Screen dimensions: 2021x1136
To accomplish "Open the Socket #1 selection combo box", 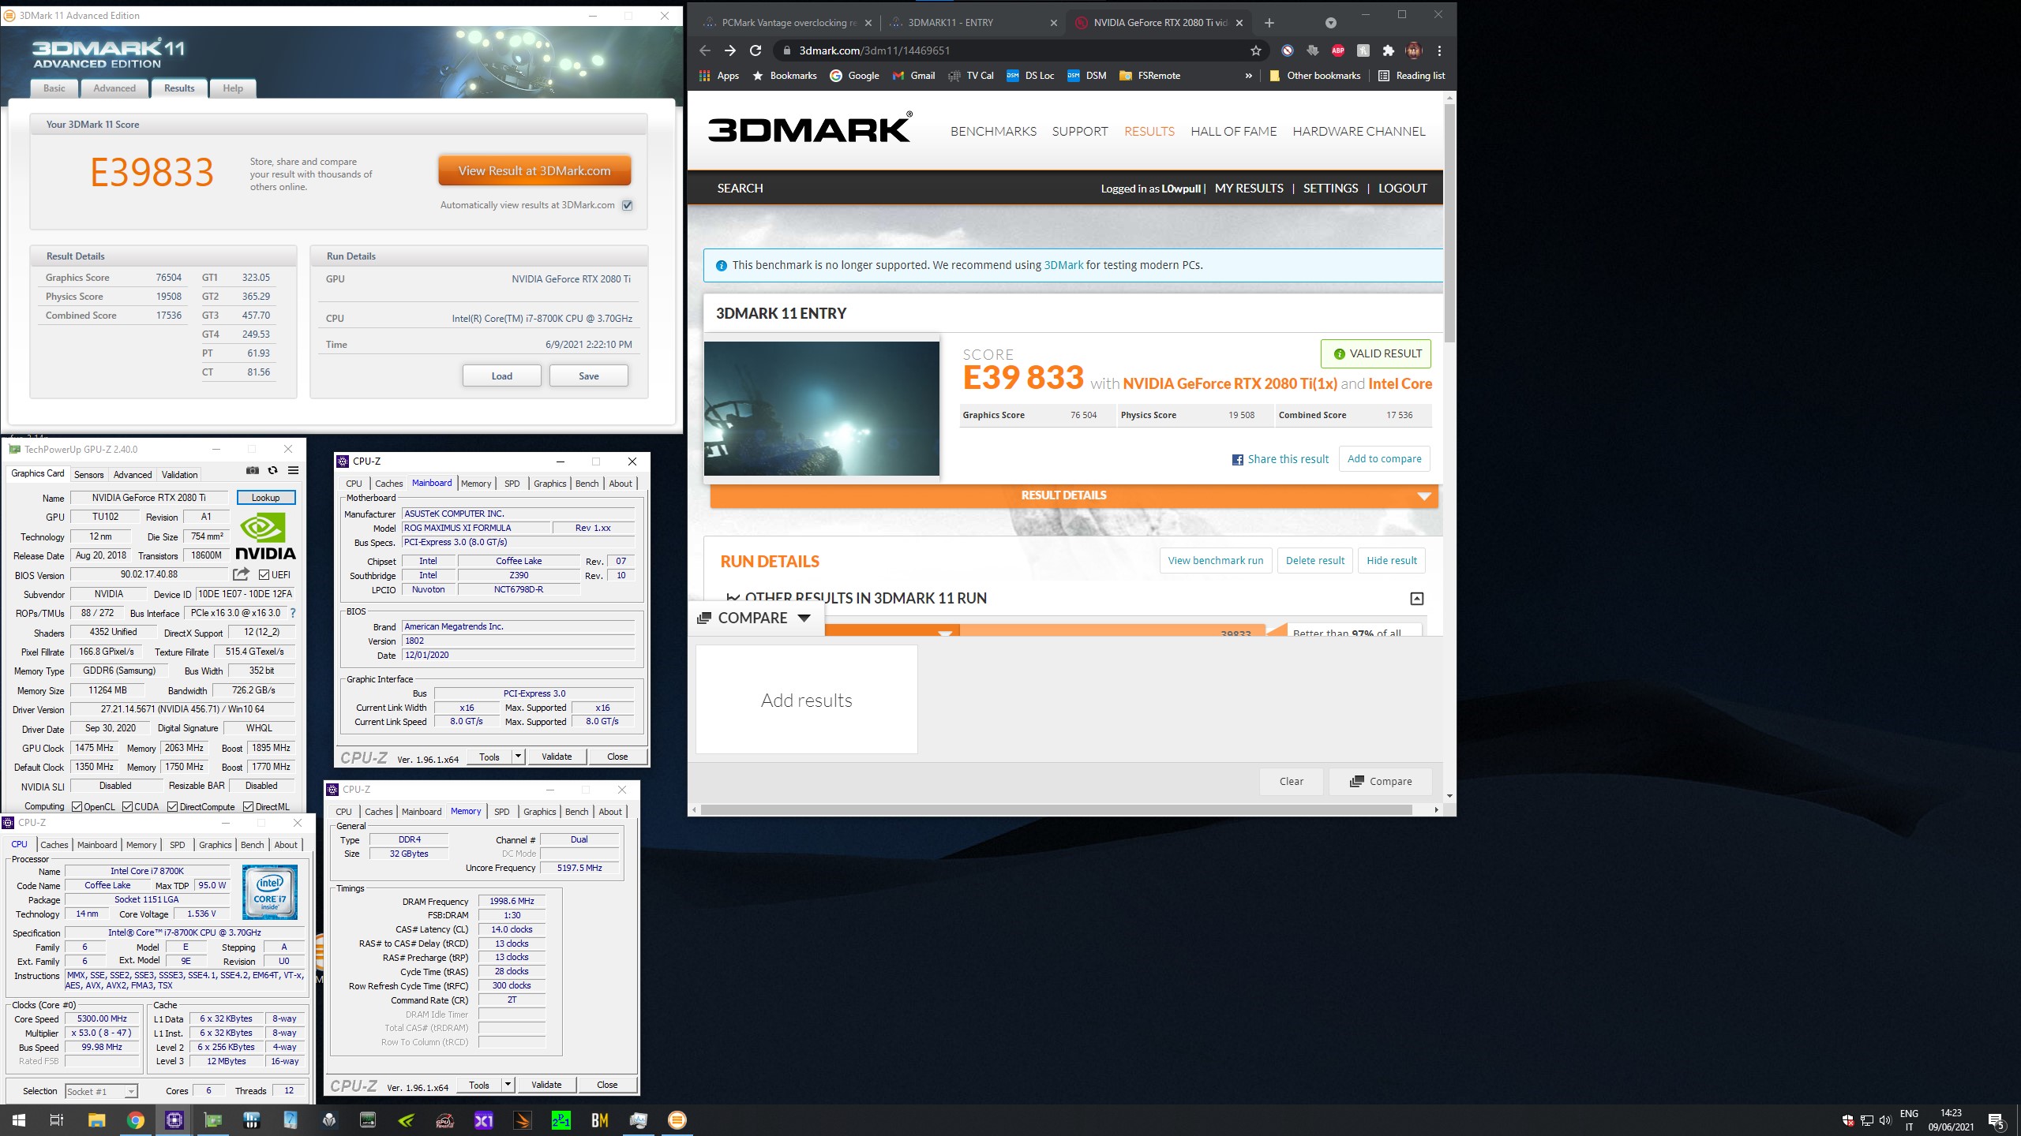I will (101, 1092).
